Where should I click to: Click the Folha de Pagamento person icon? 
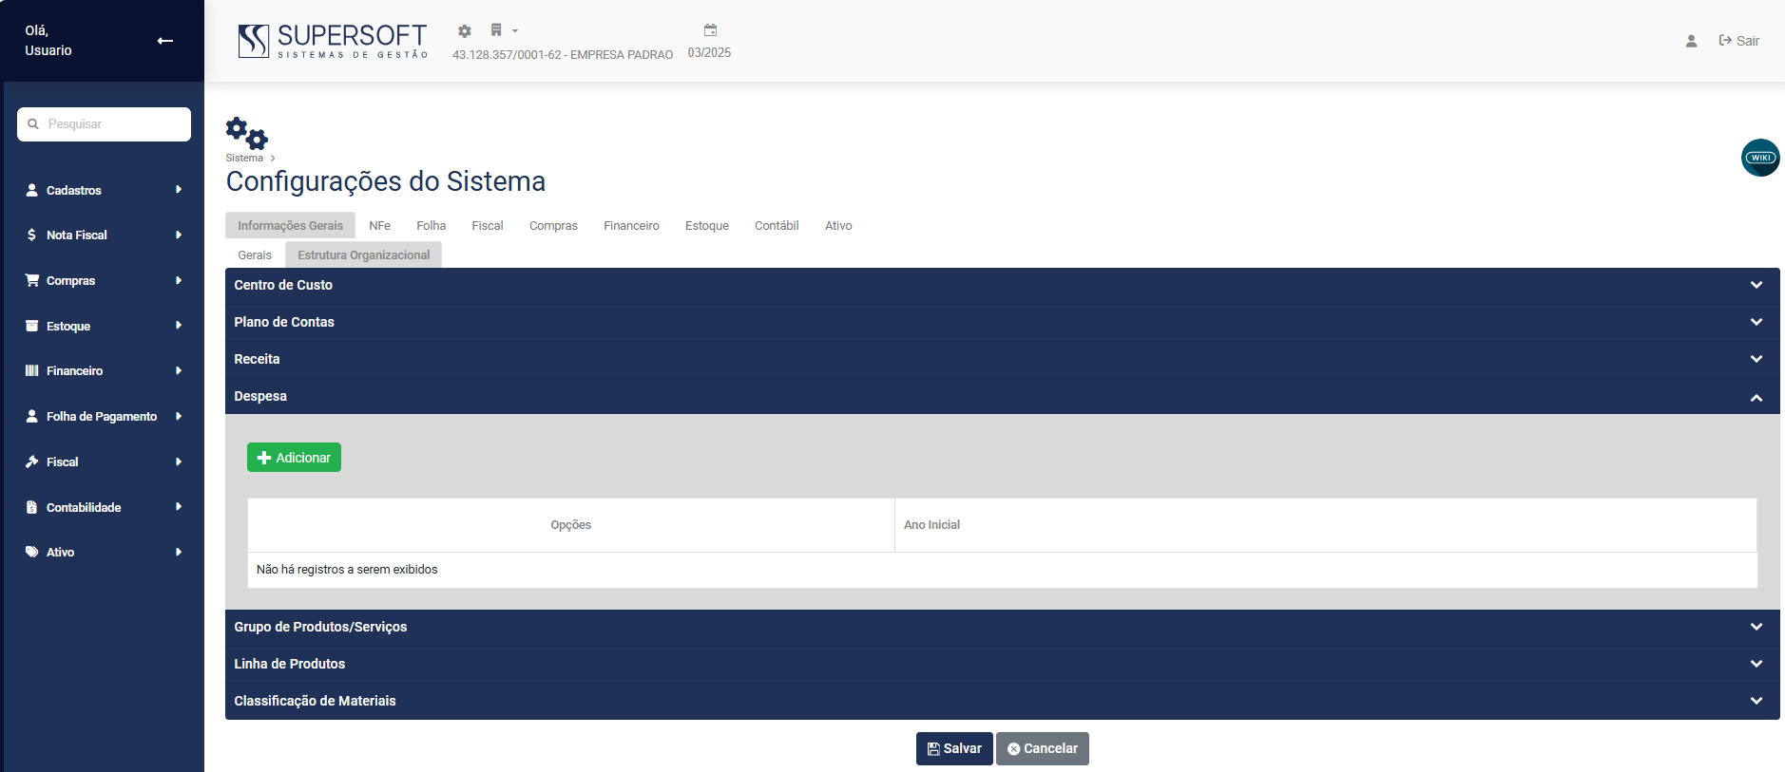(31, 416)
